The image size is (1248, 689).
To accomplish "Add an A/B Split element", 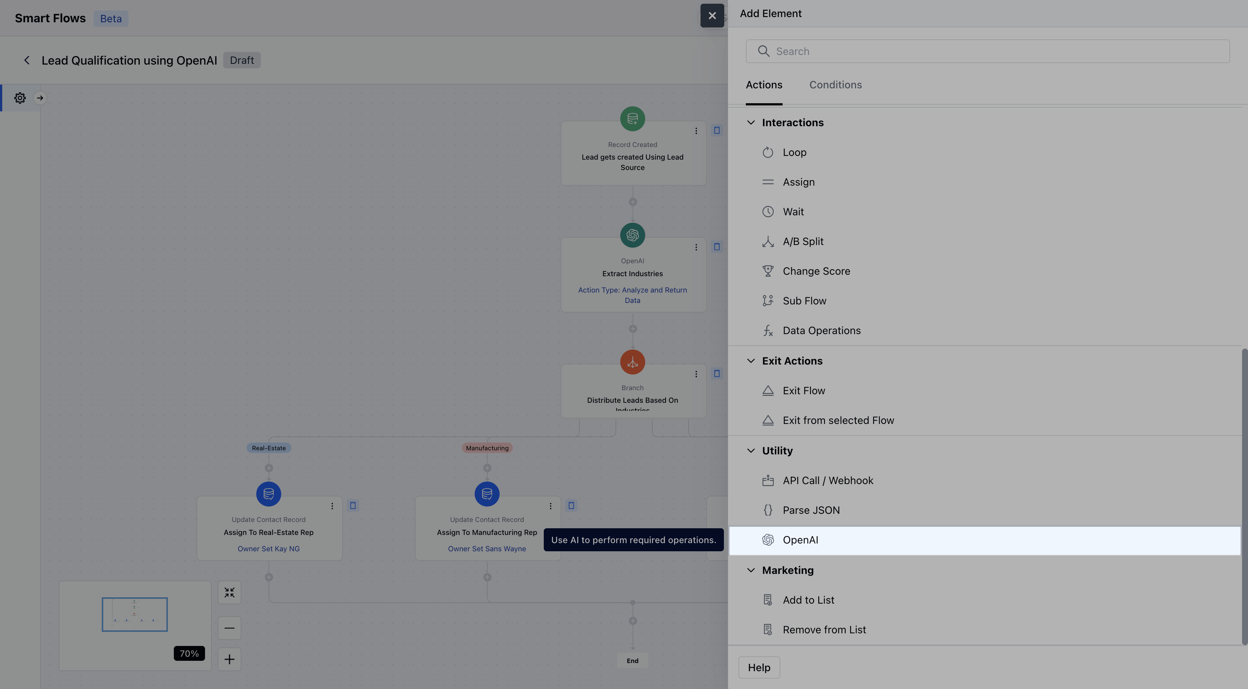I will (802, 242).
